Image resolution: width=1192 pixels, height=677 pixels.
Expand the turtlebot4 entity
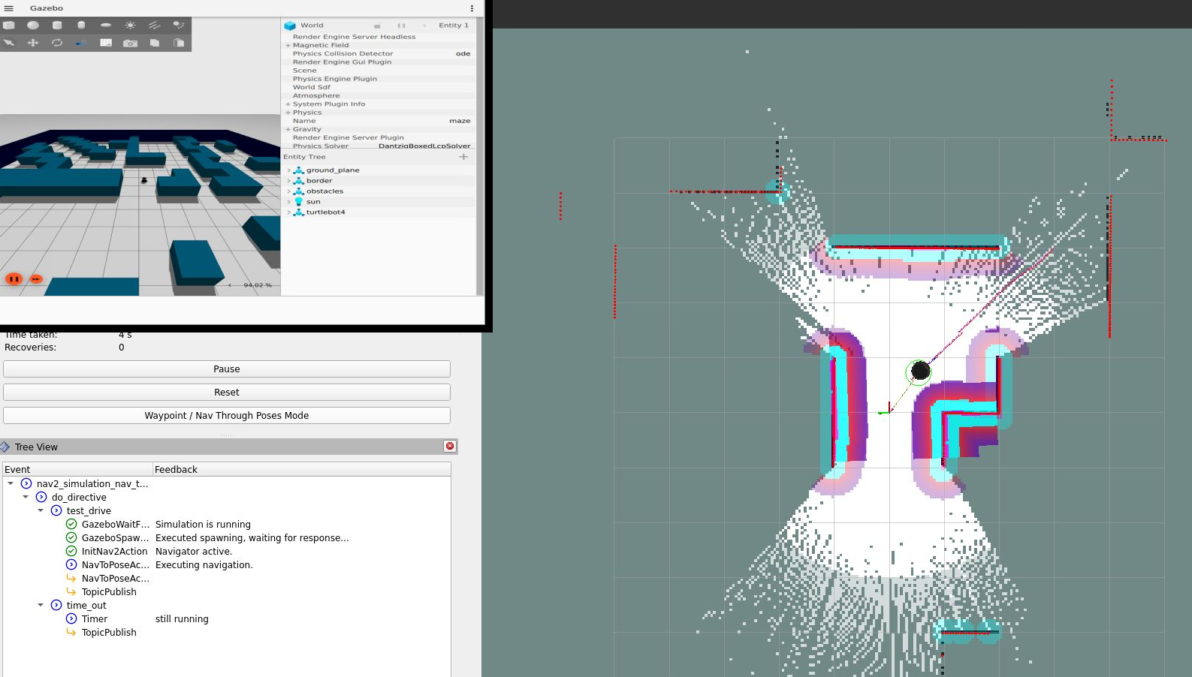pos(288,212)
